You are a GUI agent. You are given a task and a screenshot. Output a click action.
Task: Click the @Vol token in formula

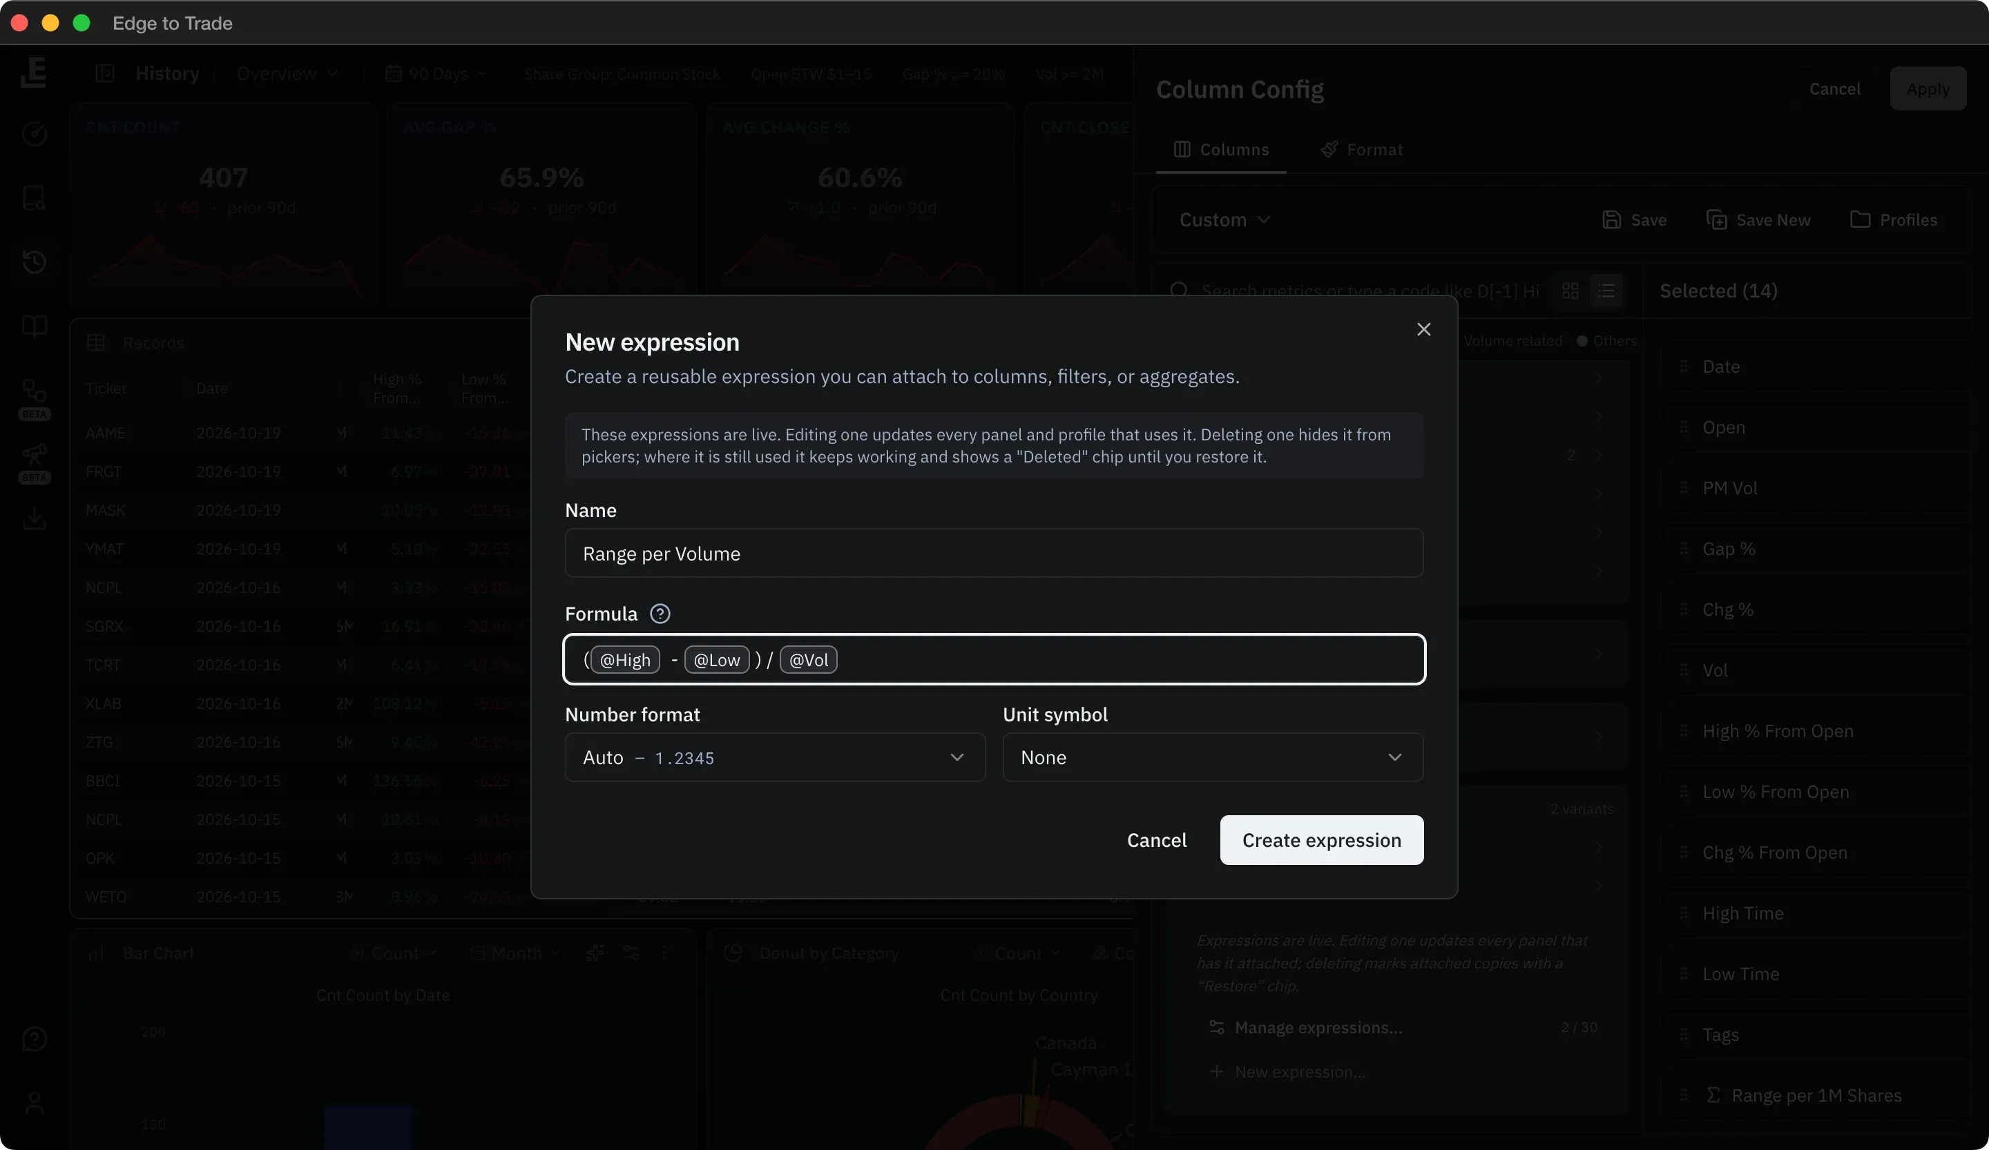(808, 659)
